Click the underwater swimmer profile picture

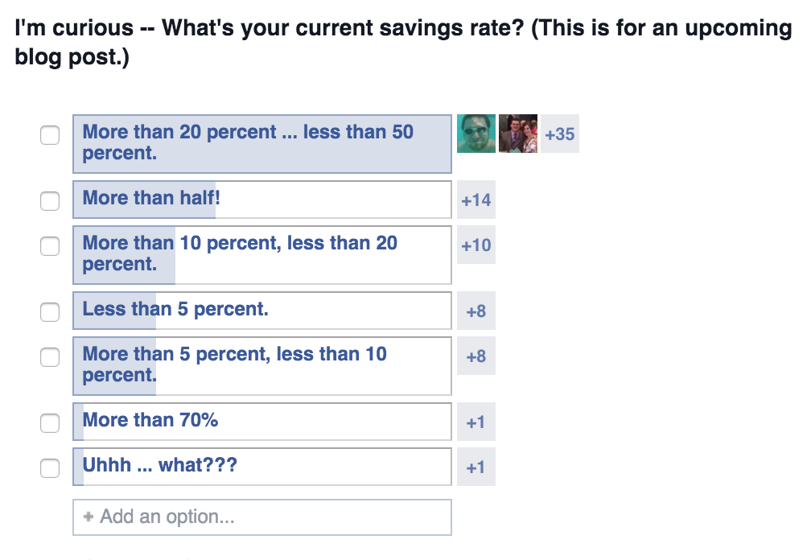point(477,134)
